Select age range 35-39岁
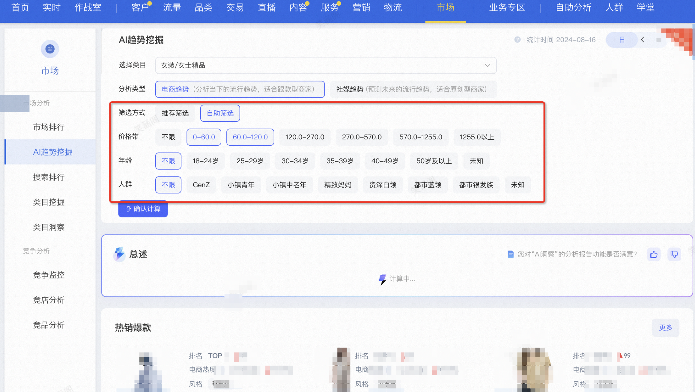 (x=340, y=161)
